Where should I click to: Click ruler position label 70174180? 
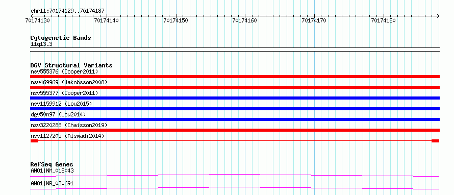[384, 20]
